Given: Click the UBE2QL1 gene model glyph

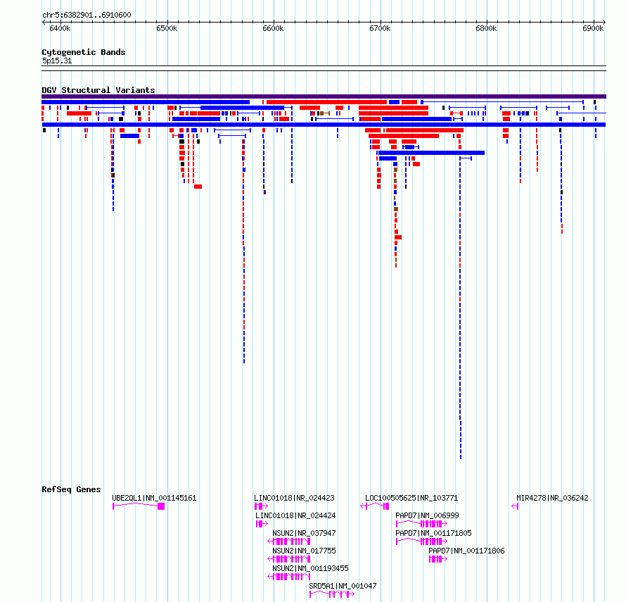Looking at the screenshot, I should click(139, 506).
